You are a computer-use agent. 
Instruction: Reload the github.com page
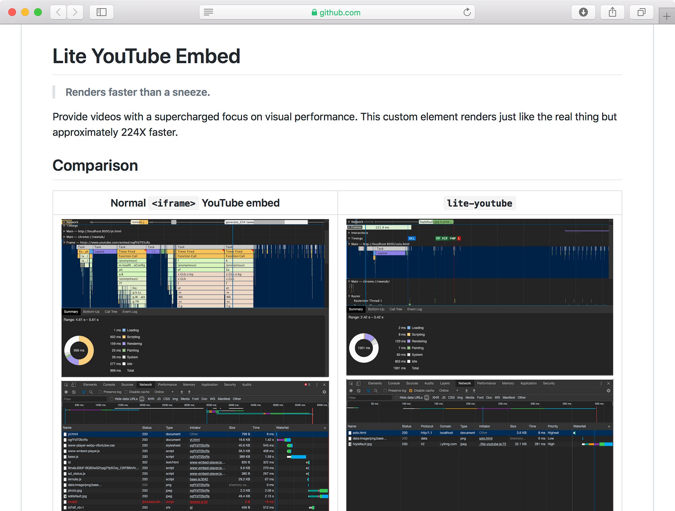pos(467,12)
